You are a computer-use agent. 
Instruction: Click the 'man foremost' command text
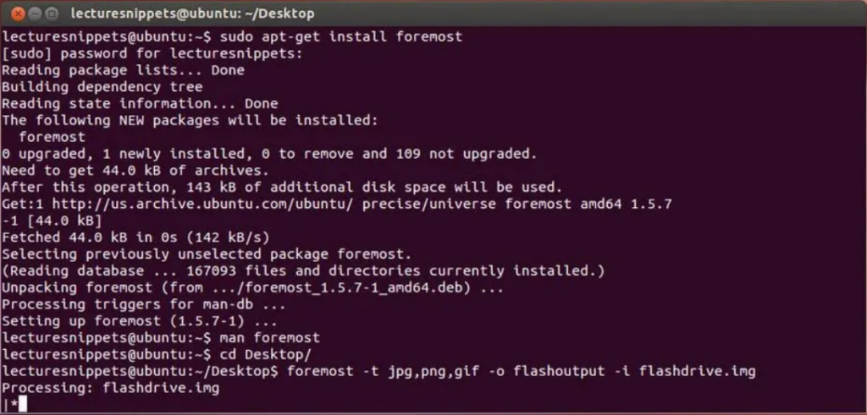click(269, 338)
